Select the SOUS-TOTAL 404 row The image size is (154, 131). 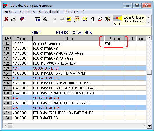click(75, 98)
